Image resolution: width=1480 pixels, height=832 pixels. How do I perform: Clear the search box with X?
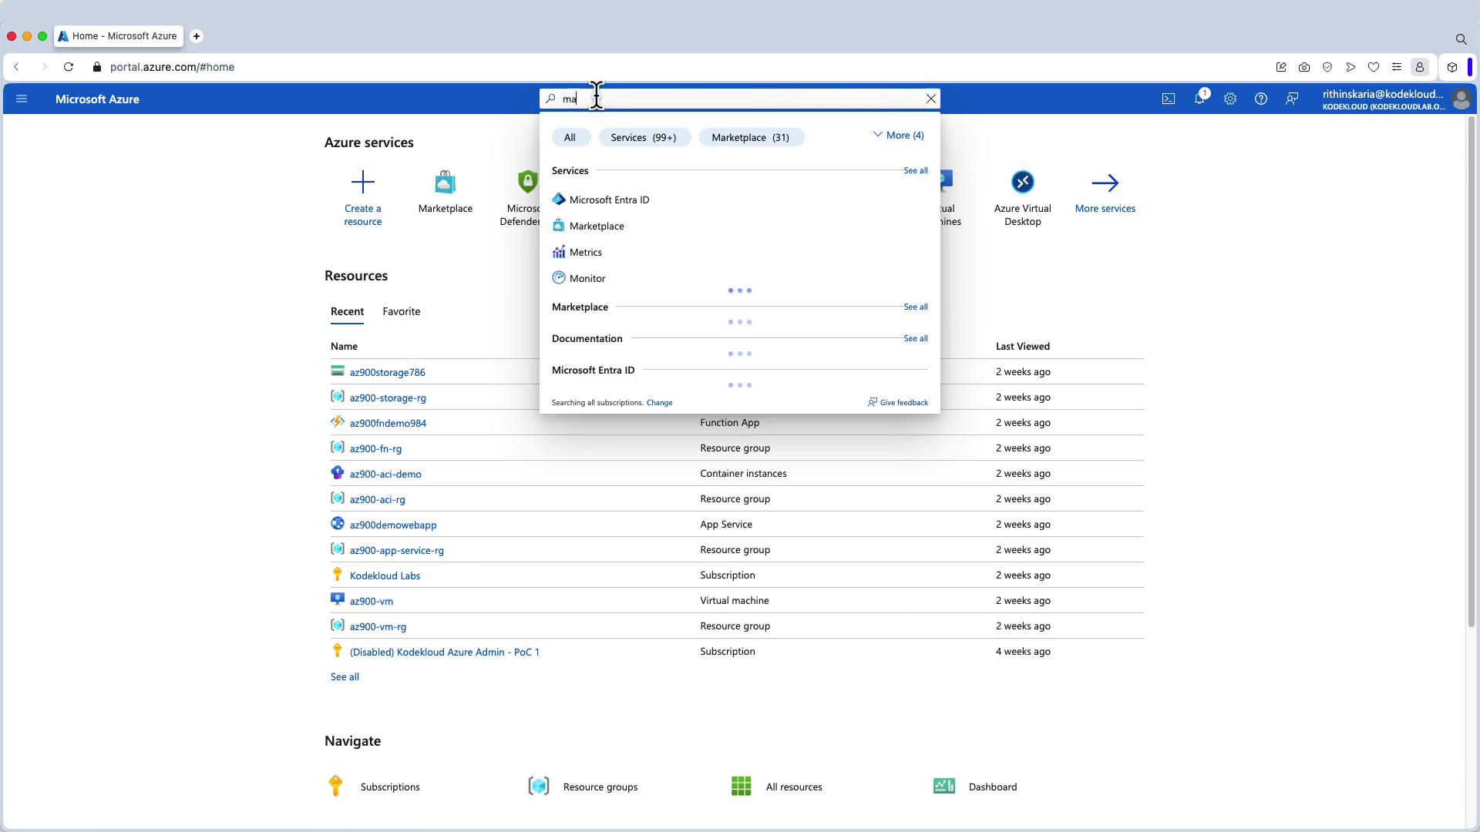pyautogui.click(x=930, y=99)
